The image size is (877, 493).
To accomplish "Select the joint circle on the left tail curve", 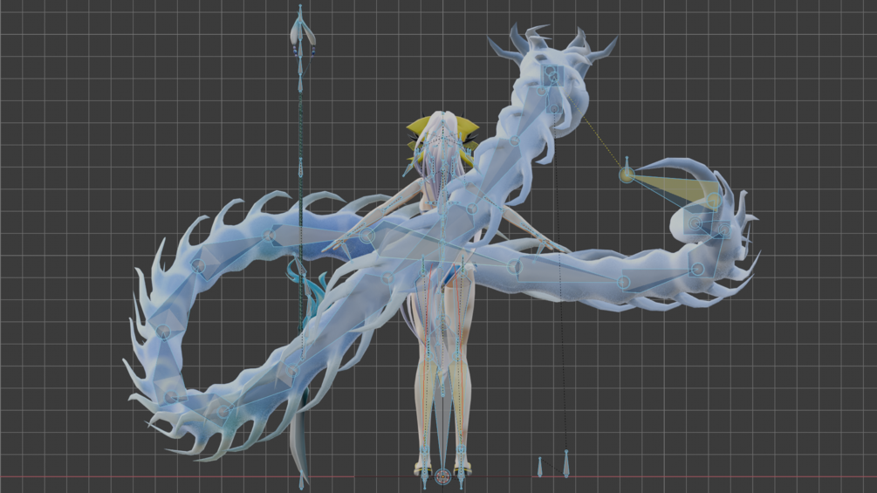I will point(163,332).
